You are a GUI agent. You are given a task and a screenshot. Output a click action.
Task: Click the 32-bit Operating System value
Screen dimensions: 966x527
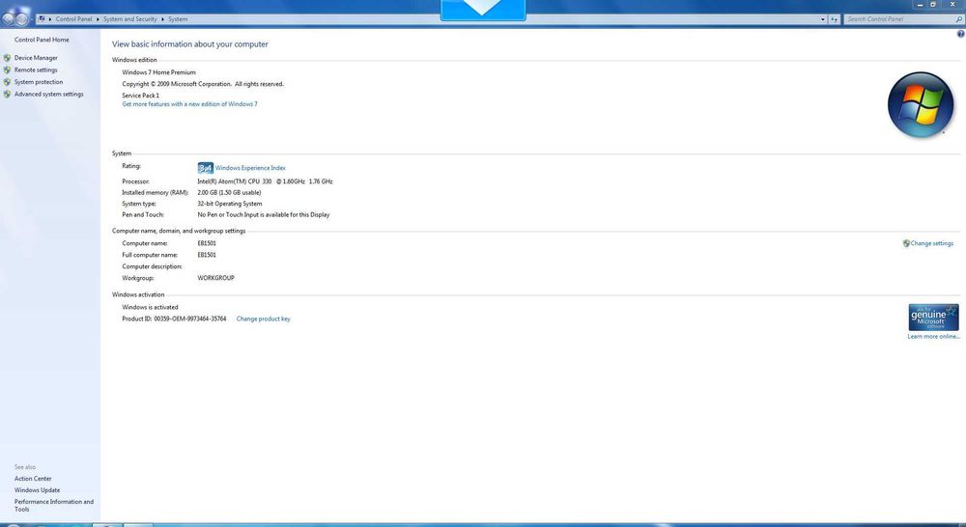229,204
